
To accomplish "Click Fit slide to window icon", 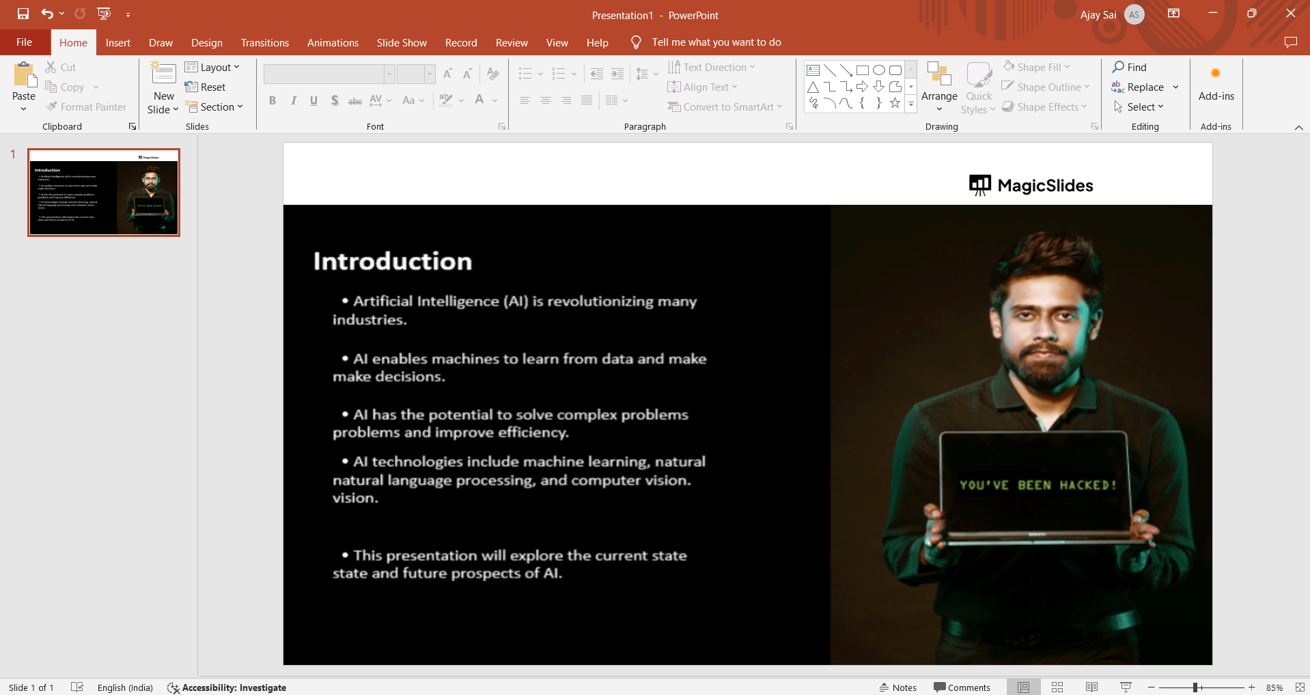I will 1300,687.
